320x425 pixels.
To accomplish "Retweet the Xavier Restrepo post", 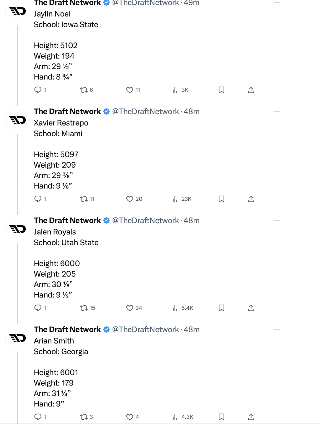I will click(84, 199).
